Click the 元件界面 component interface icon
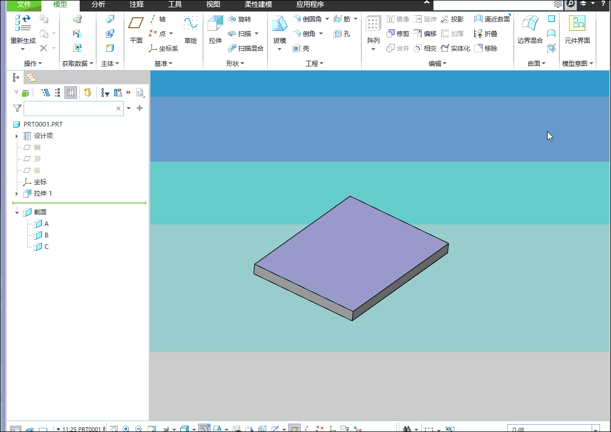Screen dimensions: 611x432 pos(577,25)
